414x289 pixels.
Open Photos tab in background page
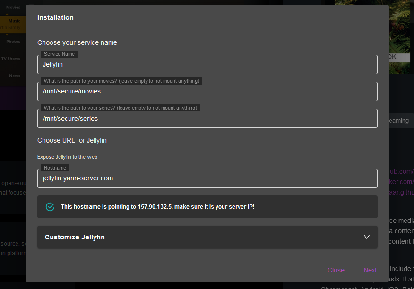[13, 42]
